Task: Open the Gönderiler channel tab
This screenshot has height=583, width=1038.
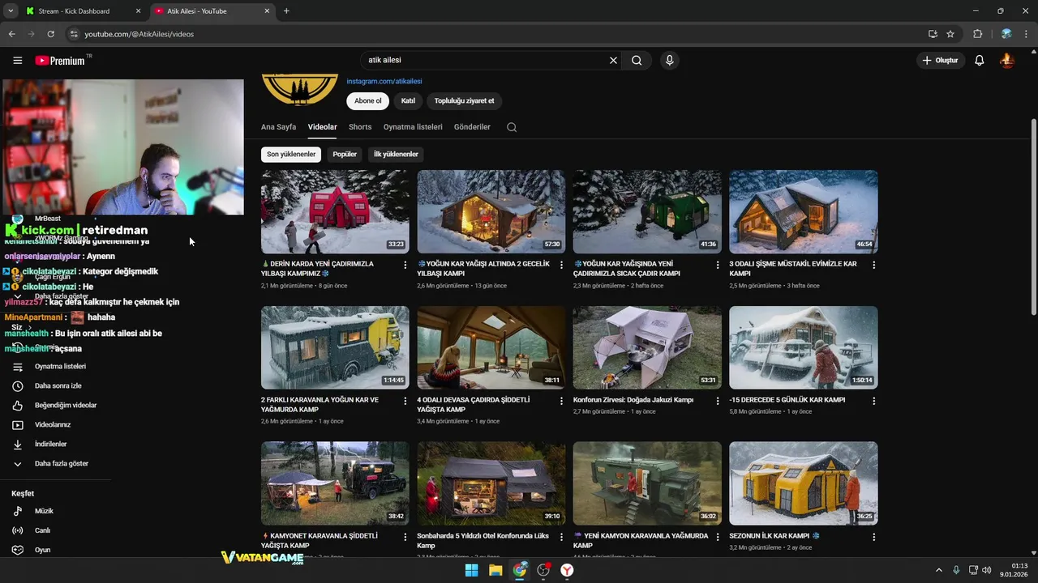Action: 472,127
